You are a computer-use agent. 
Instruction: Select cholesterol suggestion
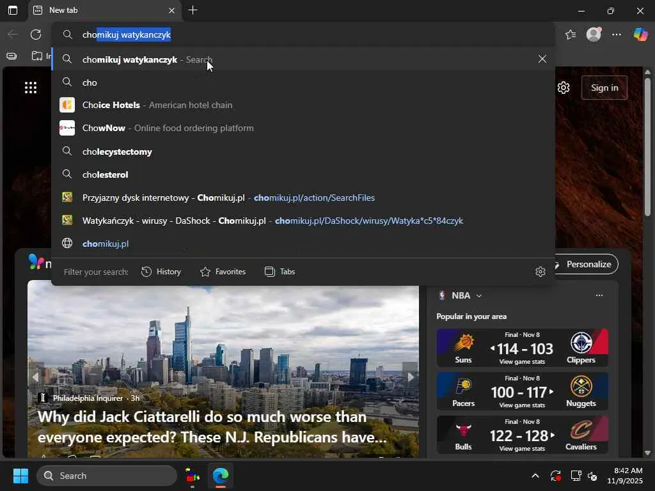point(303,175)
